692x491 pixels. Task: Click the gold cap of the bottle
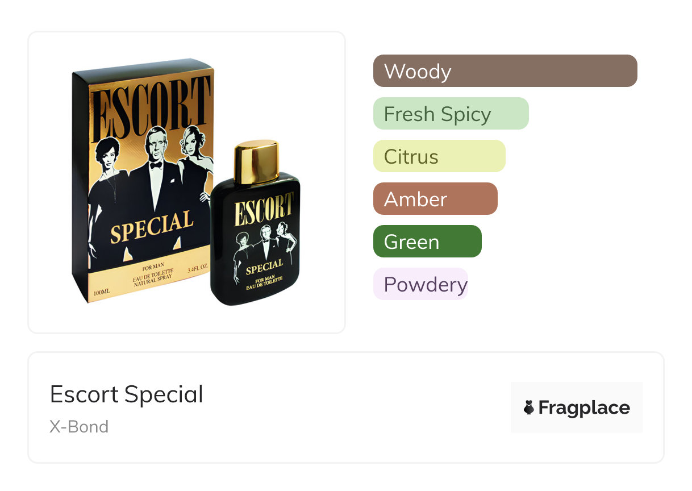[256, 162]
